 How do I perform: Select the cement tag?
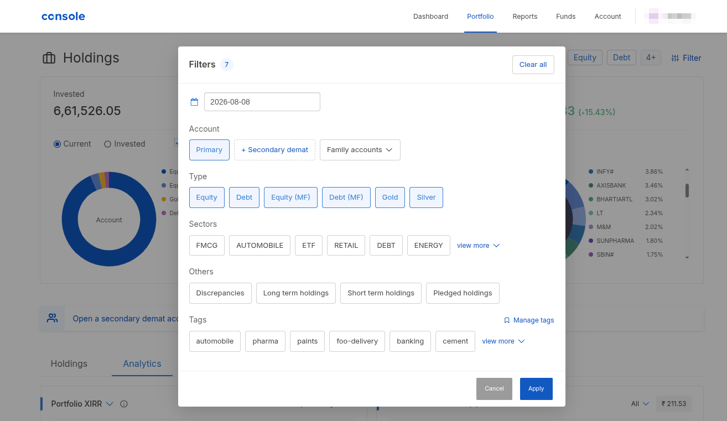[x=456, y=341]
